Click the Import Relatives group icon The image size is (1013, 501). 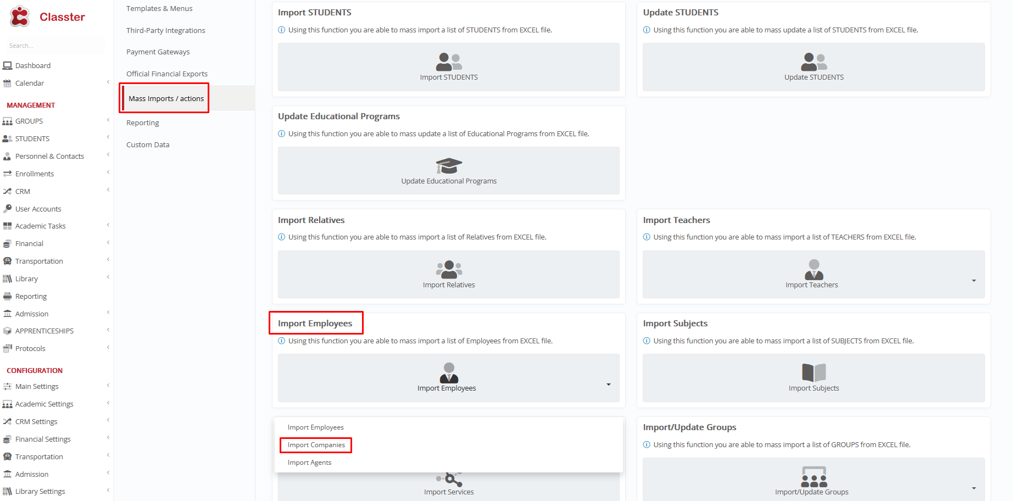point(448,269)
